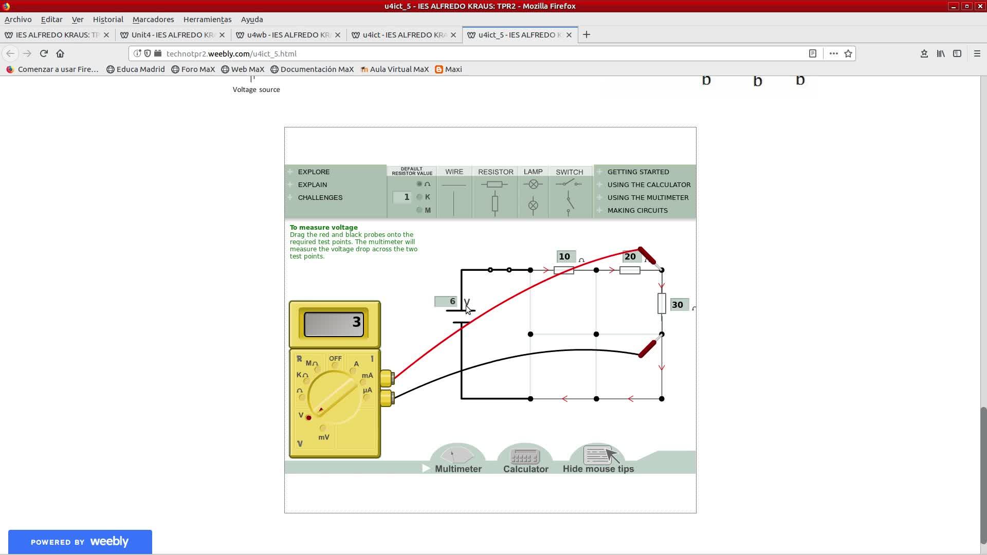Select the horizontal resistor component
987x555 pixels.
pyautogui.click(x=495, y=184)
